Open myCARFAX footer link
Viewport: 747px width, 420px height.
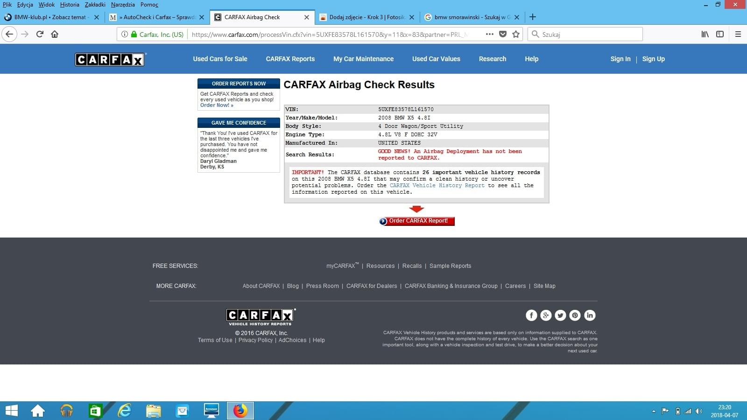coord(342,266)
